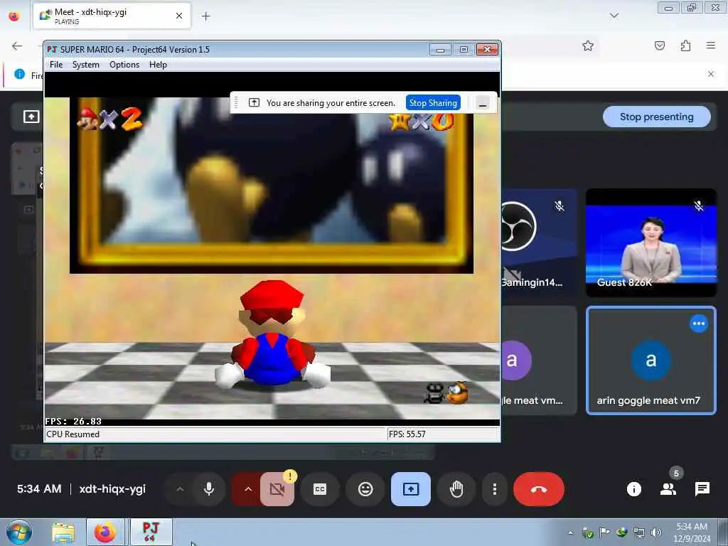Viewport: 728px width, 546px height.
Task: Leave the call with red hang-up button
Action: point(539,489)
